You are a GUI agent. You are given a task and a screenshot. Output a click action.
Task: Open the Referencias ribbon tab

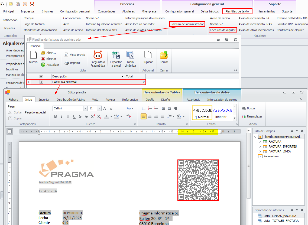pyautogui.click(x=130, y=100)
